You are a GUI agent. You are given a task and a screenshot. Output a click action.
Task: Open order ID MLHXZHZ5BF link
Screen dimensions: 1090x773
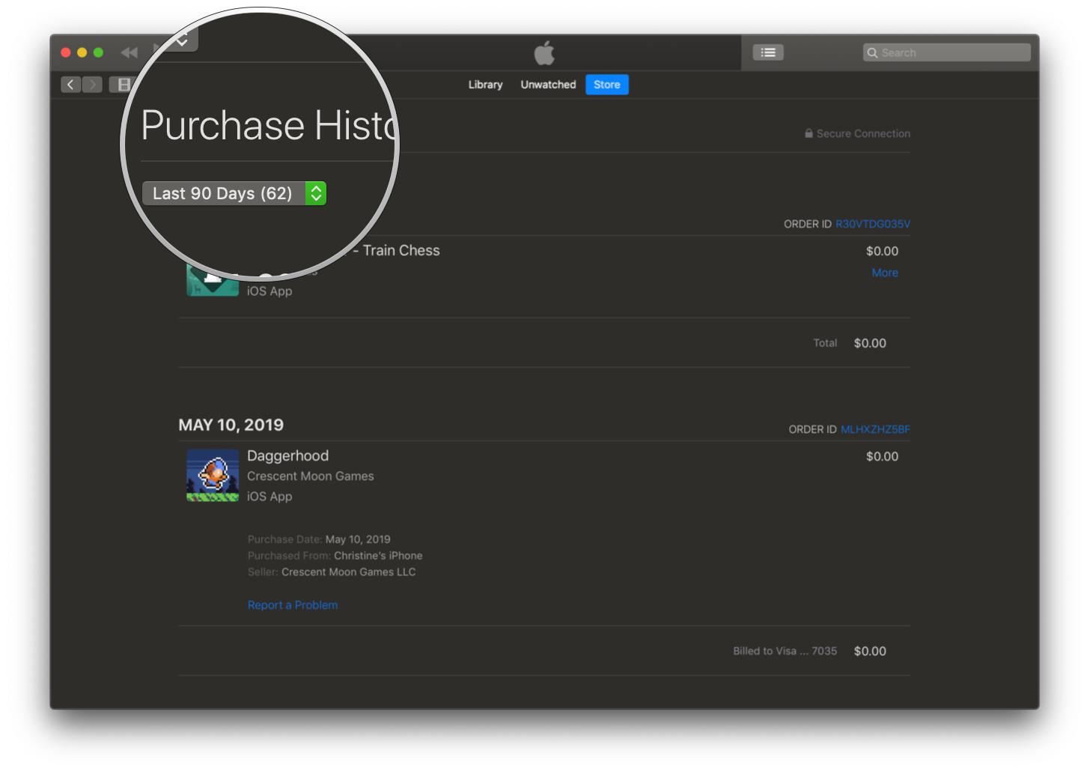(x=875, y=429)
